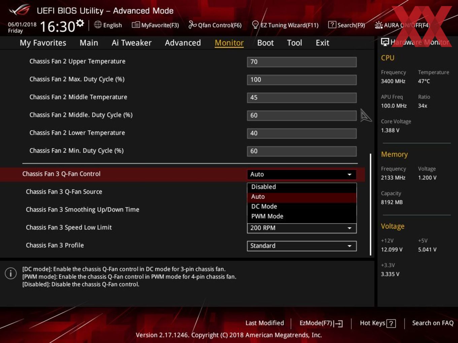Click Core Voltage value 1.388 V
This screenshot has width=458, height=343.
tap(390, 130)
